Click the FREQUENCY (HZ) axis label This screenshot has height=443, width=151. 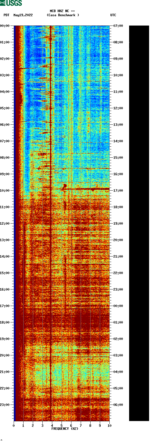[65, 429]
